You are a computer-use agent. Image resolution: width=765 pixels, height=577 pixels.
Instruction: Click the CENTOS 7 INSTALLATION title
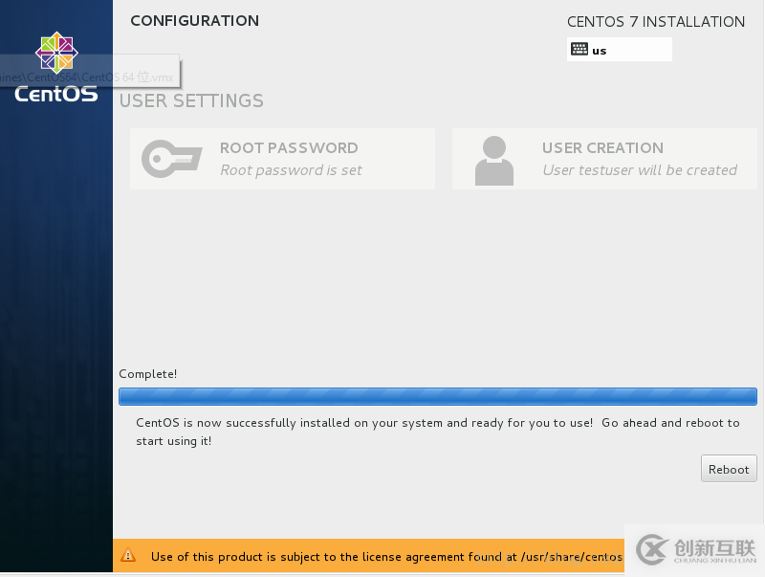655,22
